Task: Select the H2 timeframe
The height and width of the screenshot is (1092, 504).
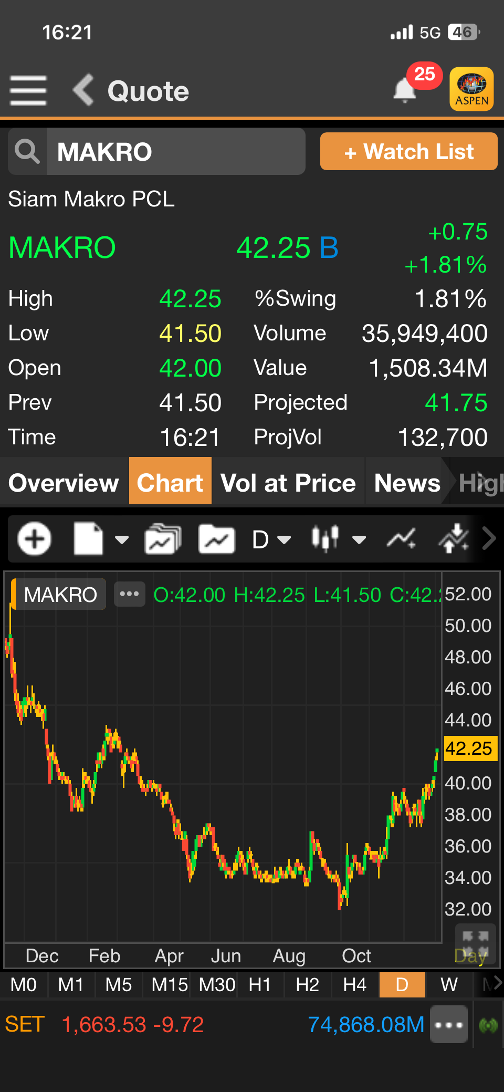Action: click(x=308, y=984)
